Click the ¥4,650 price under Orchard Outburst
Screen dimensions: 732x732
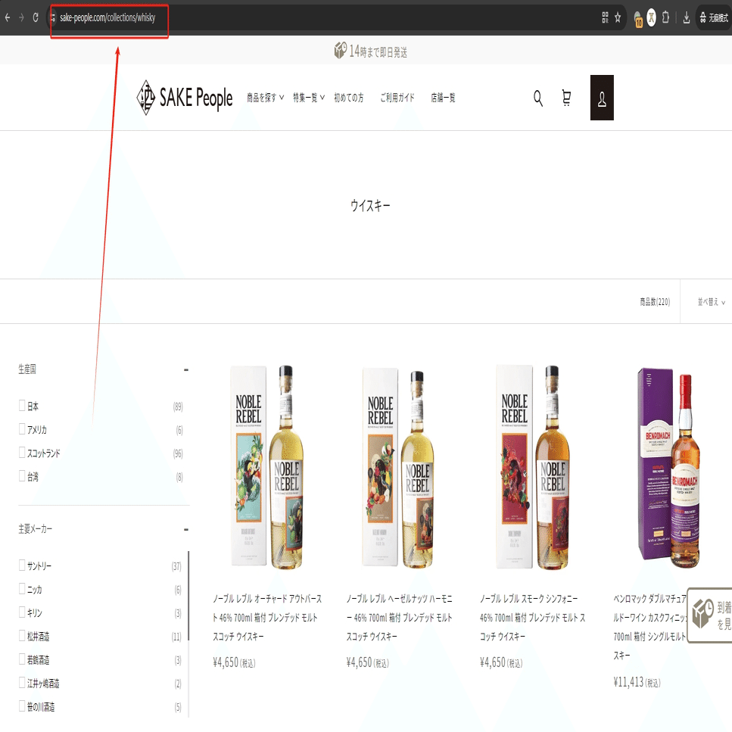pos(234,662)
